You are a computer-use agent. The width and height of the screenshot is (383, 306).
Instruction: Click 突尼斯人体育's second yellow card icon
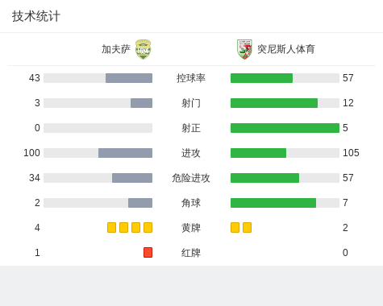pos(247,227)
